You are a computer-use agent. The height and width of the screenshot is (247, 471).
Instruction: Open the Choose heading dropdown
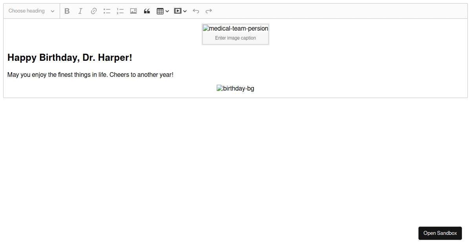tap(31, 11)
